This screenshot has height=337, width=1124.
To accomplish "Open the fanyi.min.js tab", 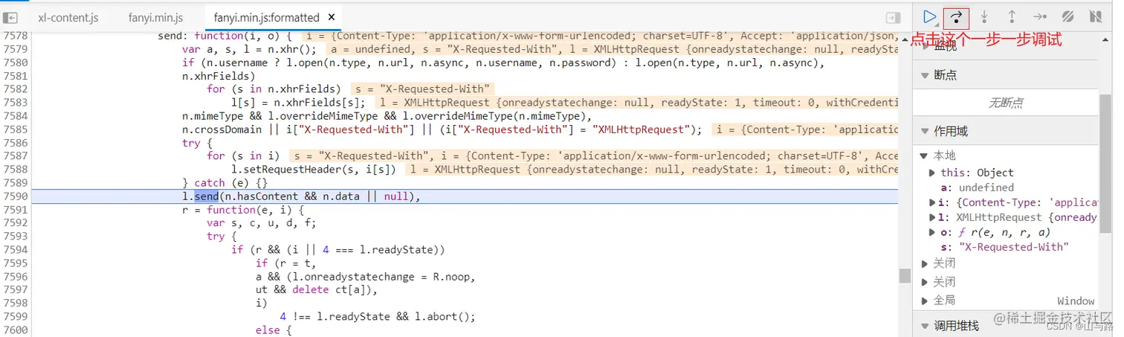I will (x=155, y=17).
